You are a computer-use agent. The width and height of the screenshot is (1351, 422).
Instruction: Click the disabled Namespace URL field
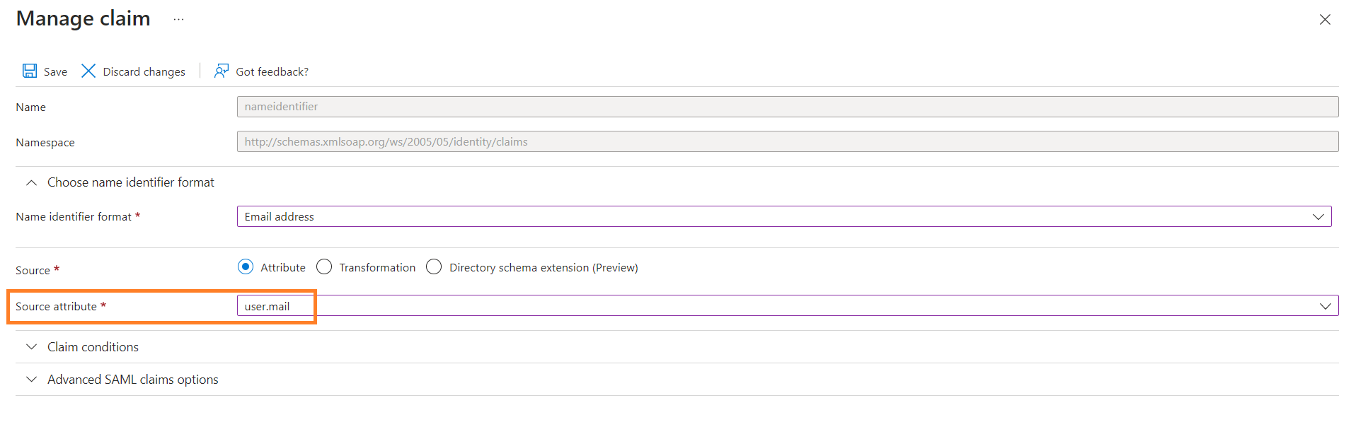pos(788,141)
